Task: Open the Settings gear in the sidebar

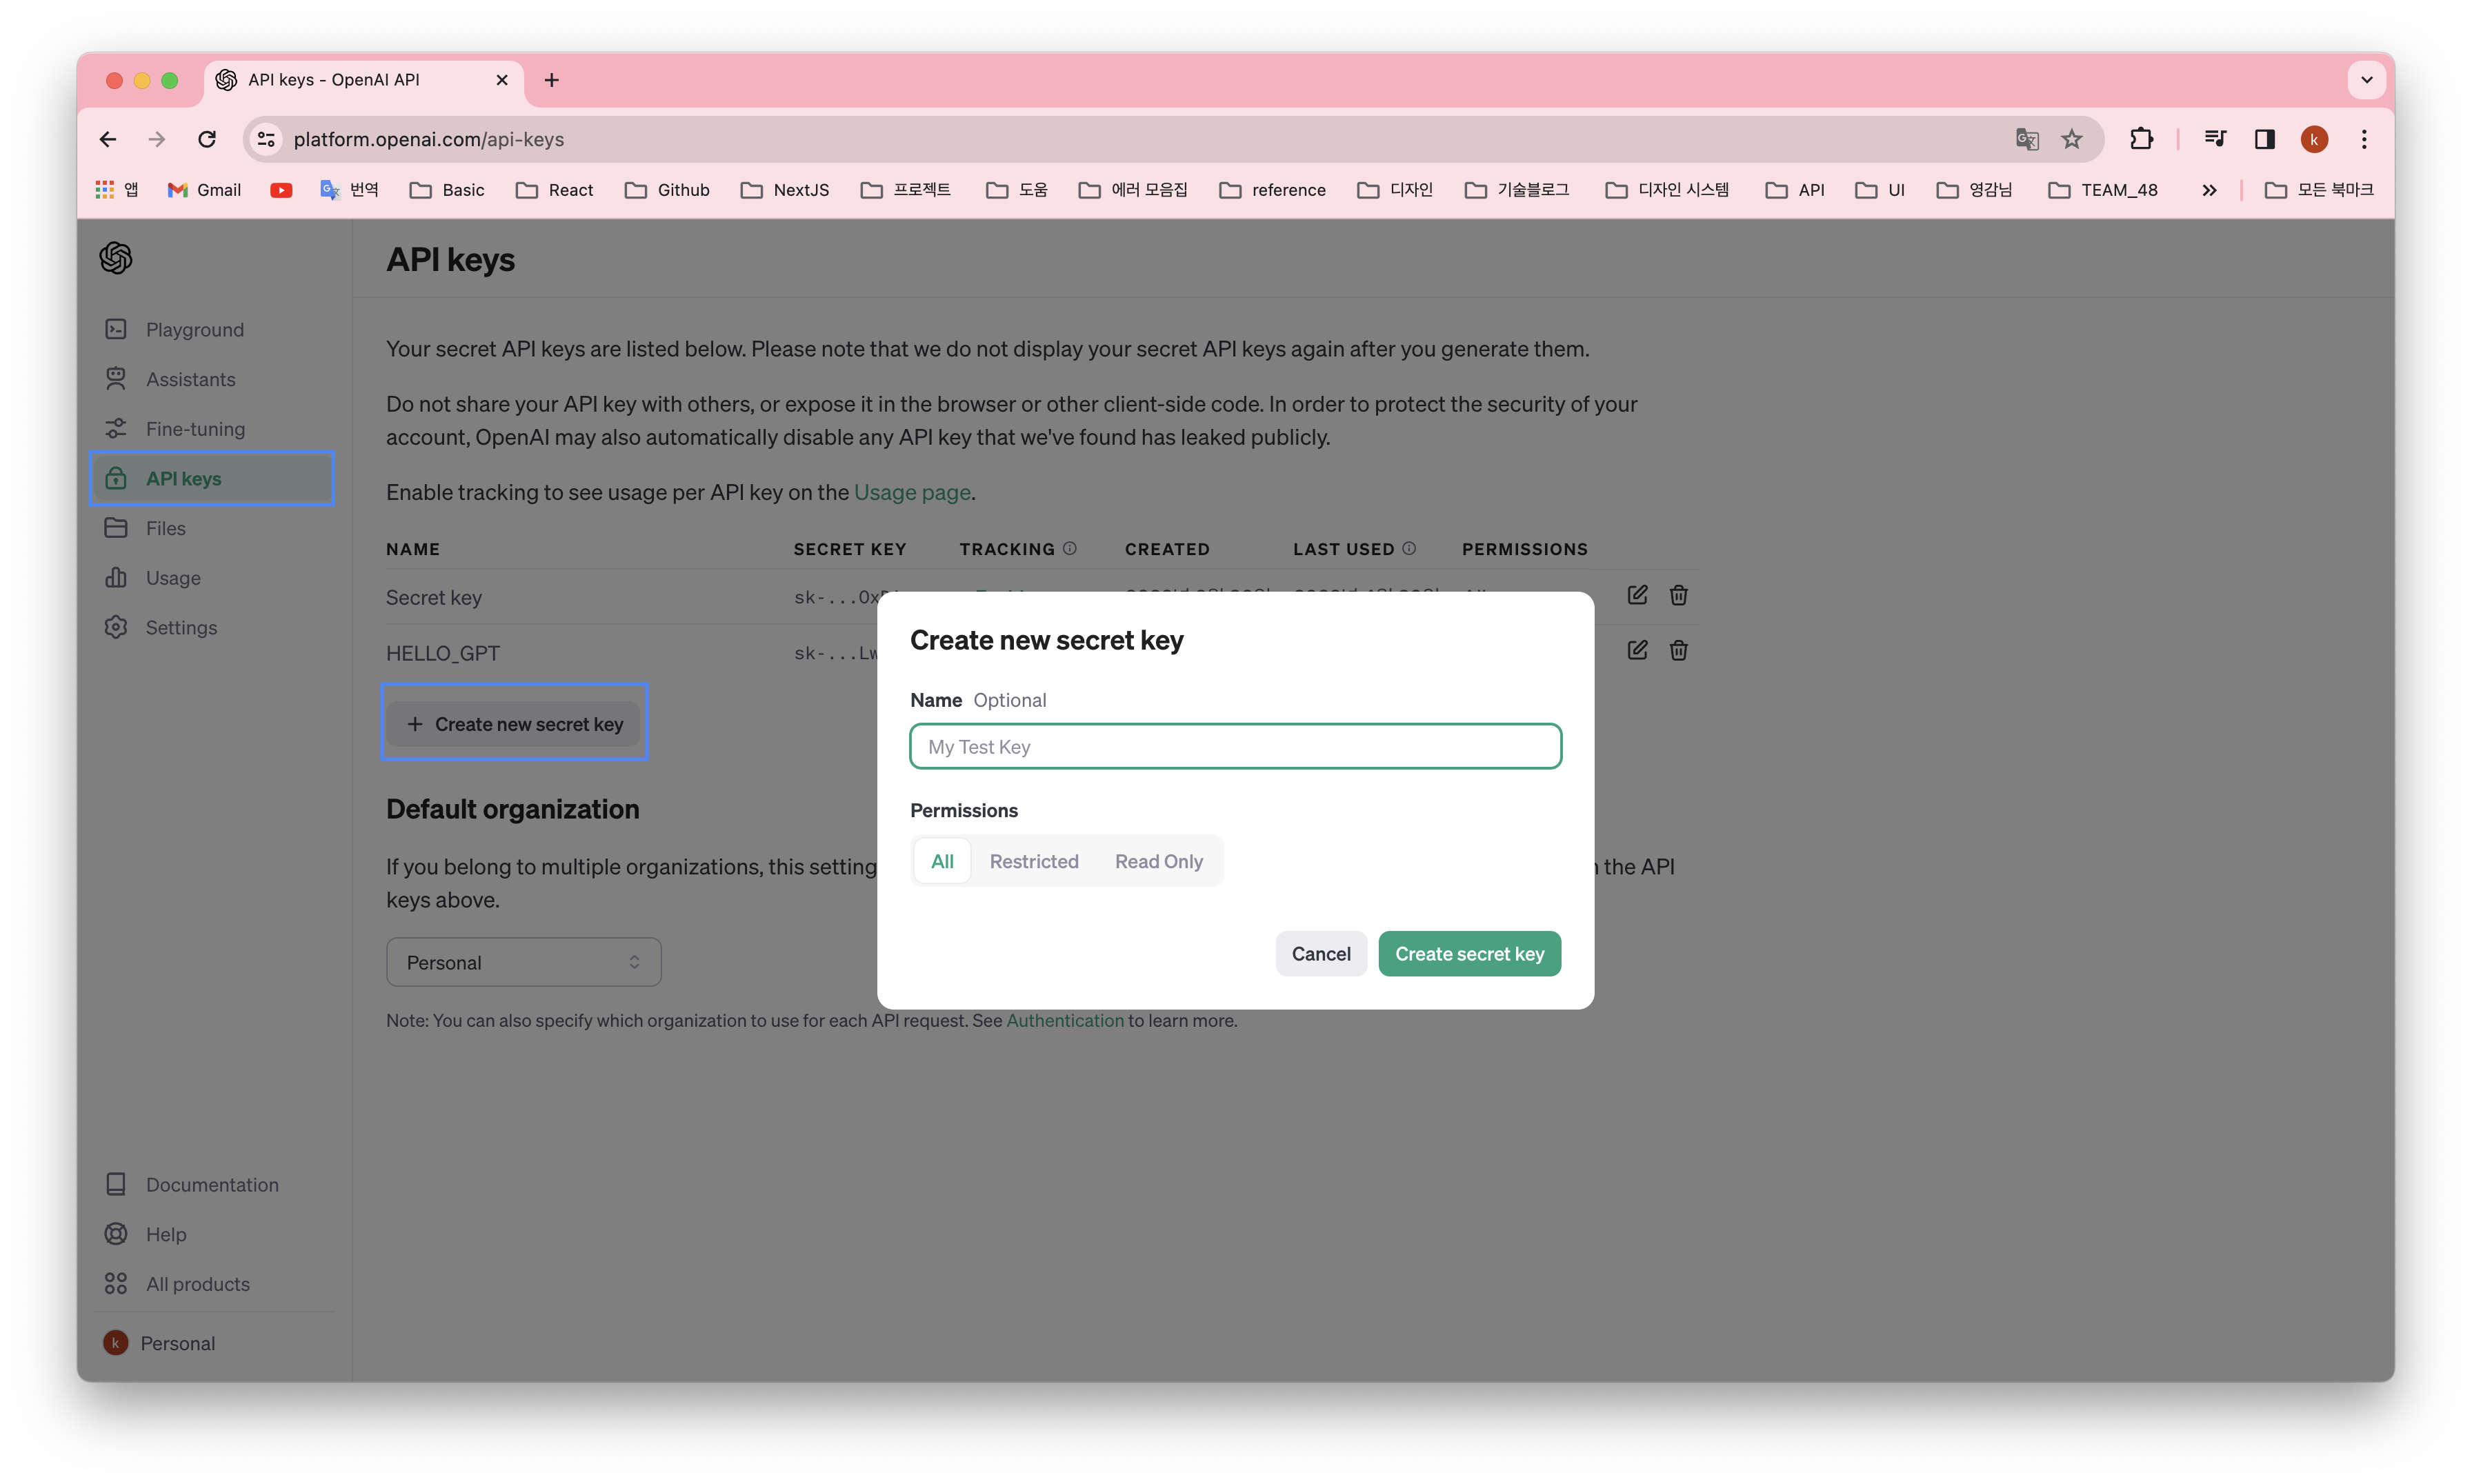Action: tap(116, 627)
